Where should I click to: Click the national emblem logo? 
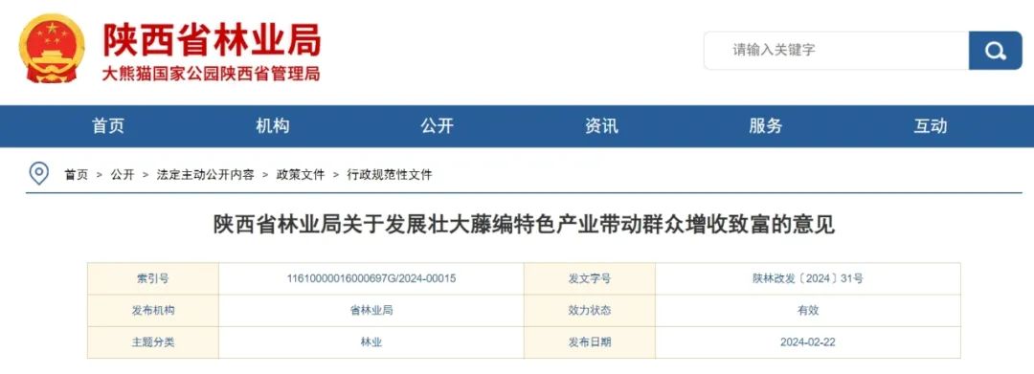tap(52, 49)
